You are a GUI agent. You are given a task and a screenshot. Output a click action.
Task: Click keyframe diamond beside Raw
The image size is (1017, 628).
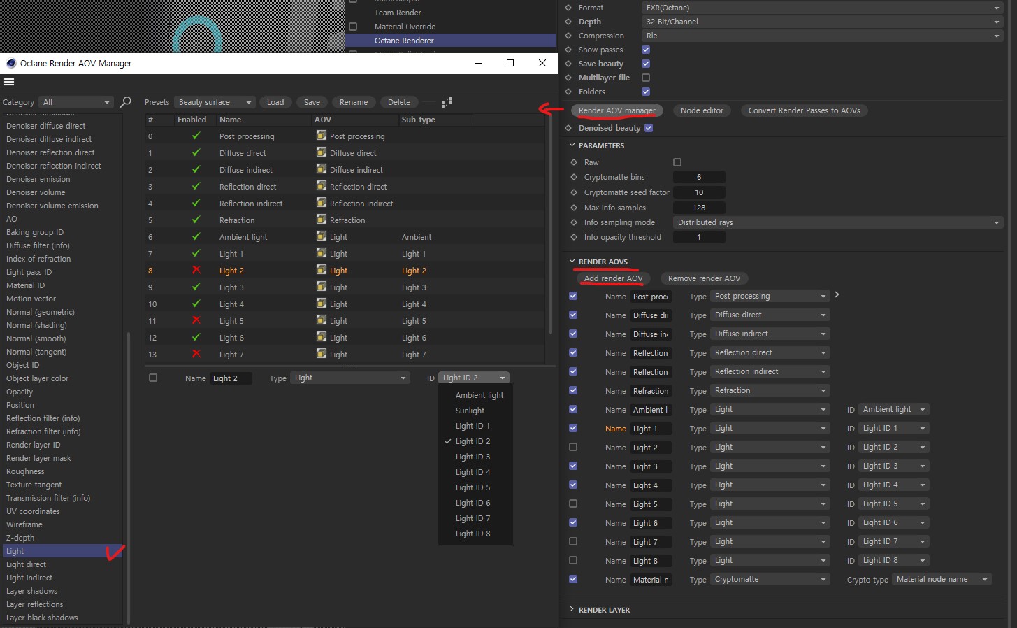pos(574,162)
